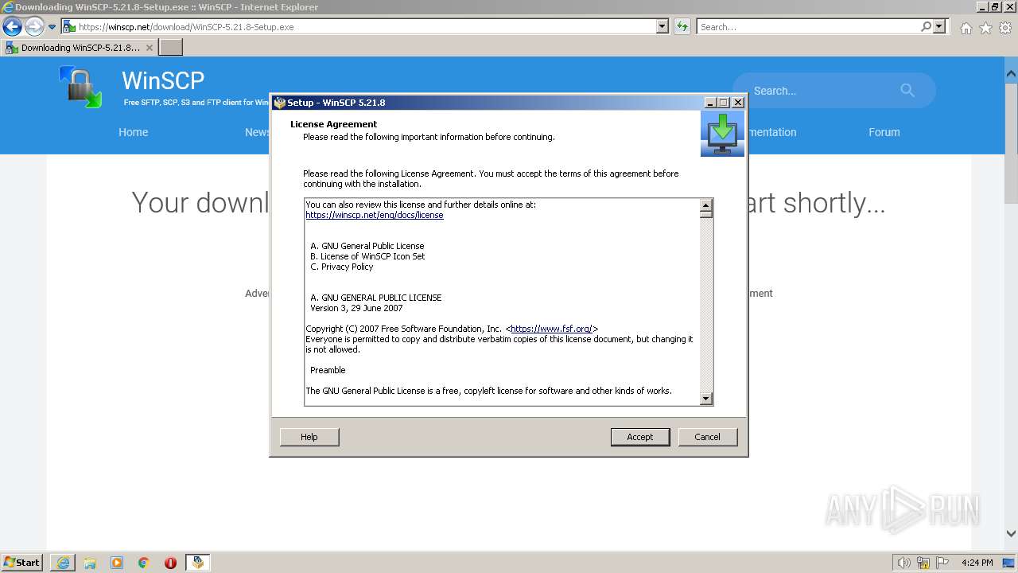Launch Chrome from the taskbar
This screenshot has width=1018, height=573.
click(144, 563)
